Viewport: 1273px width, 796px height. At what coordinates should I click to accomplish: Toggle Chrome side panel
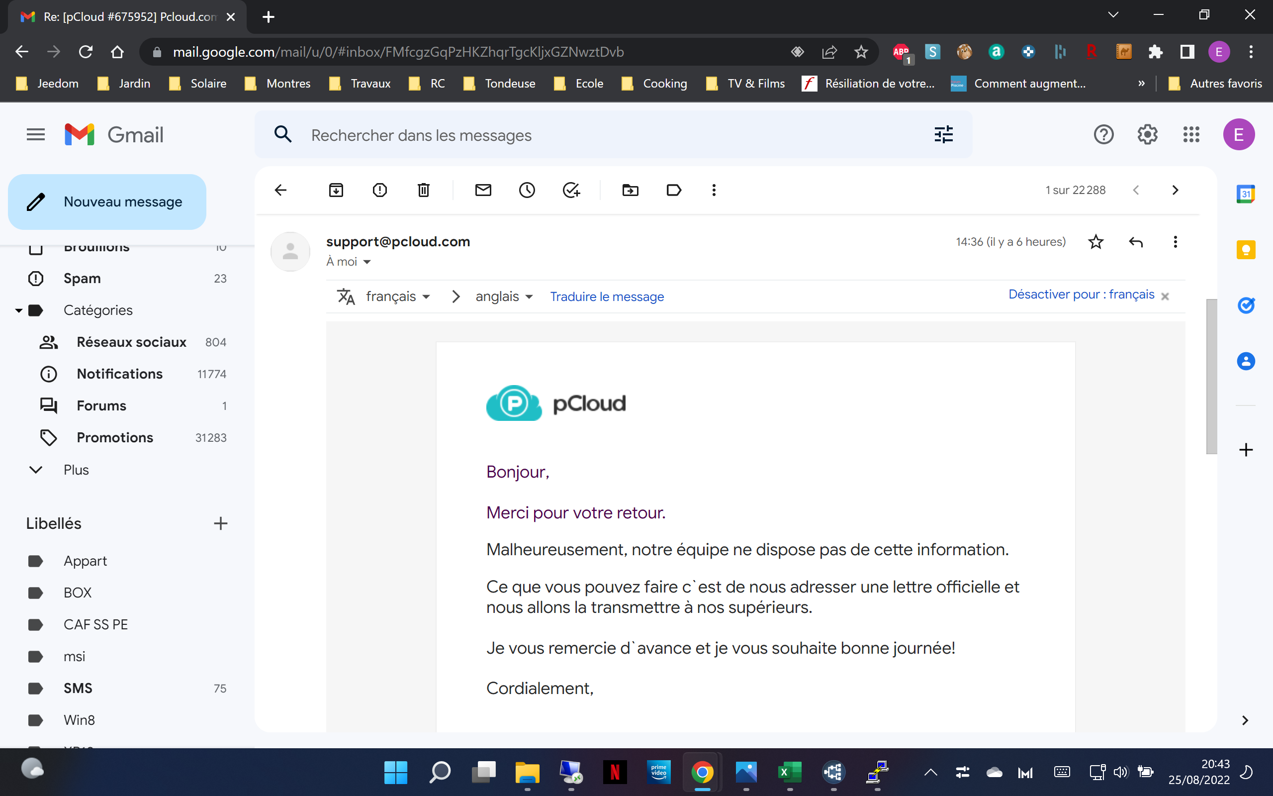pos(1187,52)
